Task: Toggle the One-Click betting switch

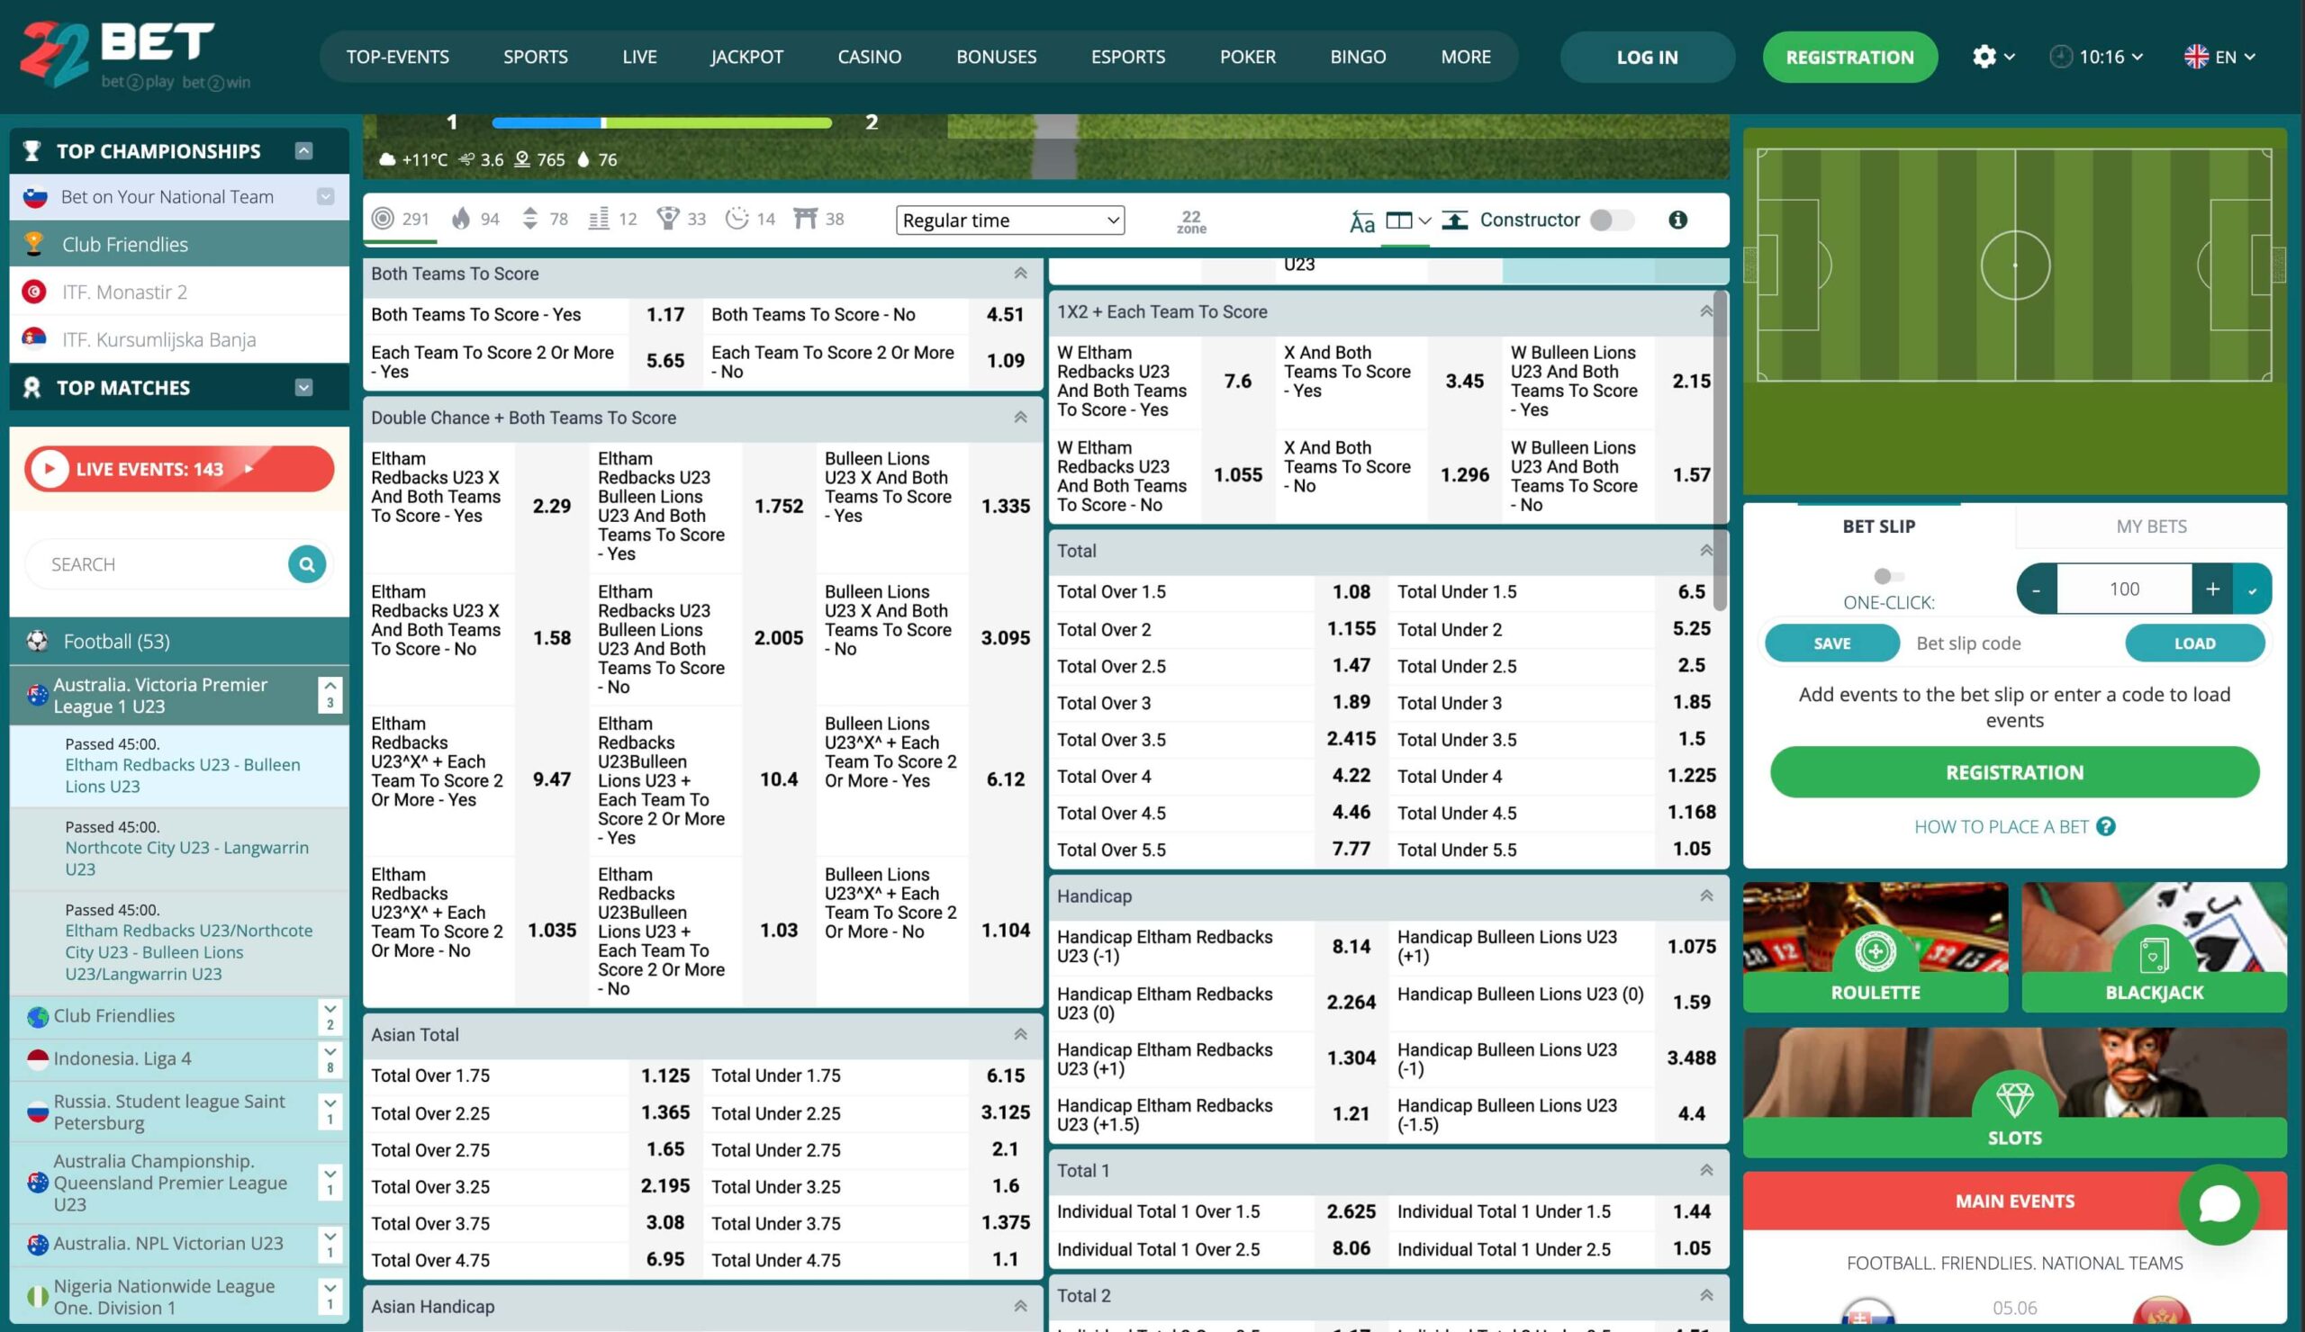Action: tap(1888, 576)
